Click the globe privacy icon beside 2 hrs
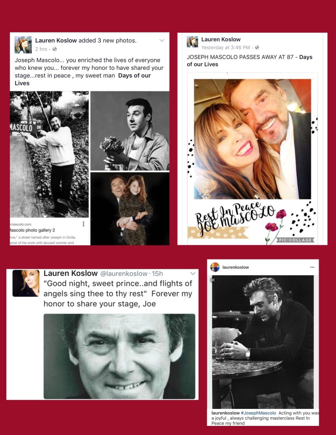 55,49
